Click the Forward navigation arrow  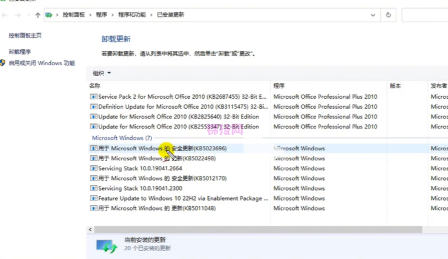click(17, 15)
